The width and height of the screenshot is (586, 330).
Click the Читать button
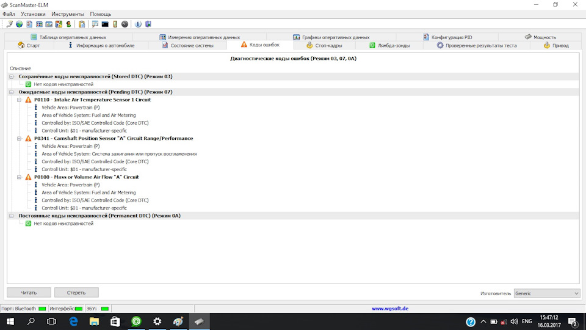(x=29, y=293)
